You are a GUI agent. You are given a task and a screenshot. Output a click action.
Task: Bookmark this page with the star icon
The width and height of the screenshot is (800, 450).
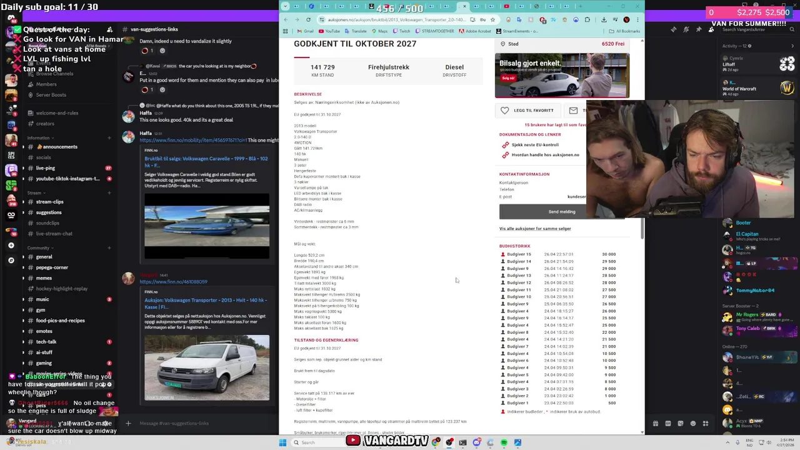tap(492, 19)
